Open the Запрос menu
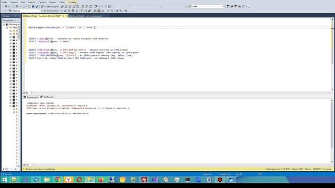 coord(31,2)
